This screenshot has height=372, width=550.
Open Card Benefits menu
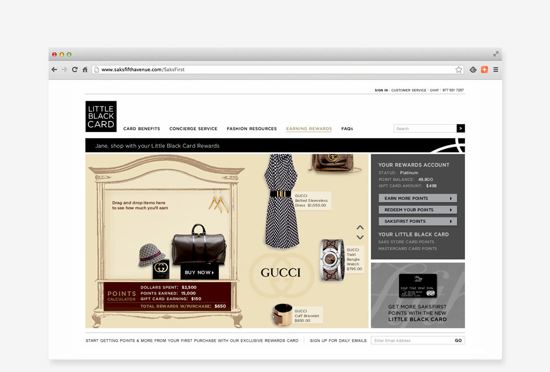(142, 129)
